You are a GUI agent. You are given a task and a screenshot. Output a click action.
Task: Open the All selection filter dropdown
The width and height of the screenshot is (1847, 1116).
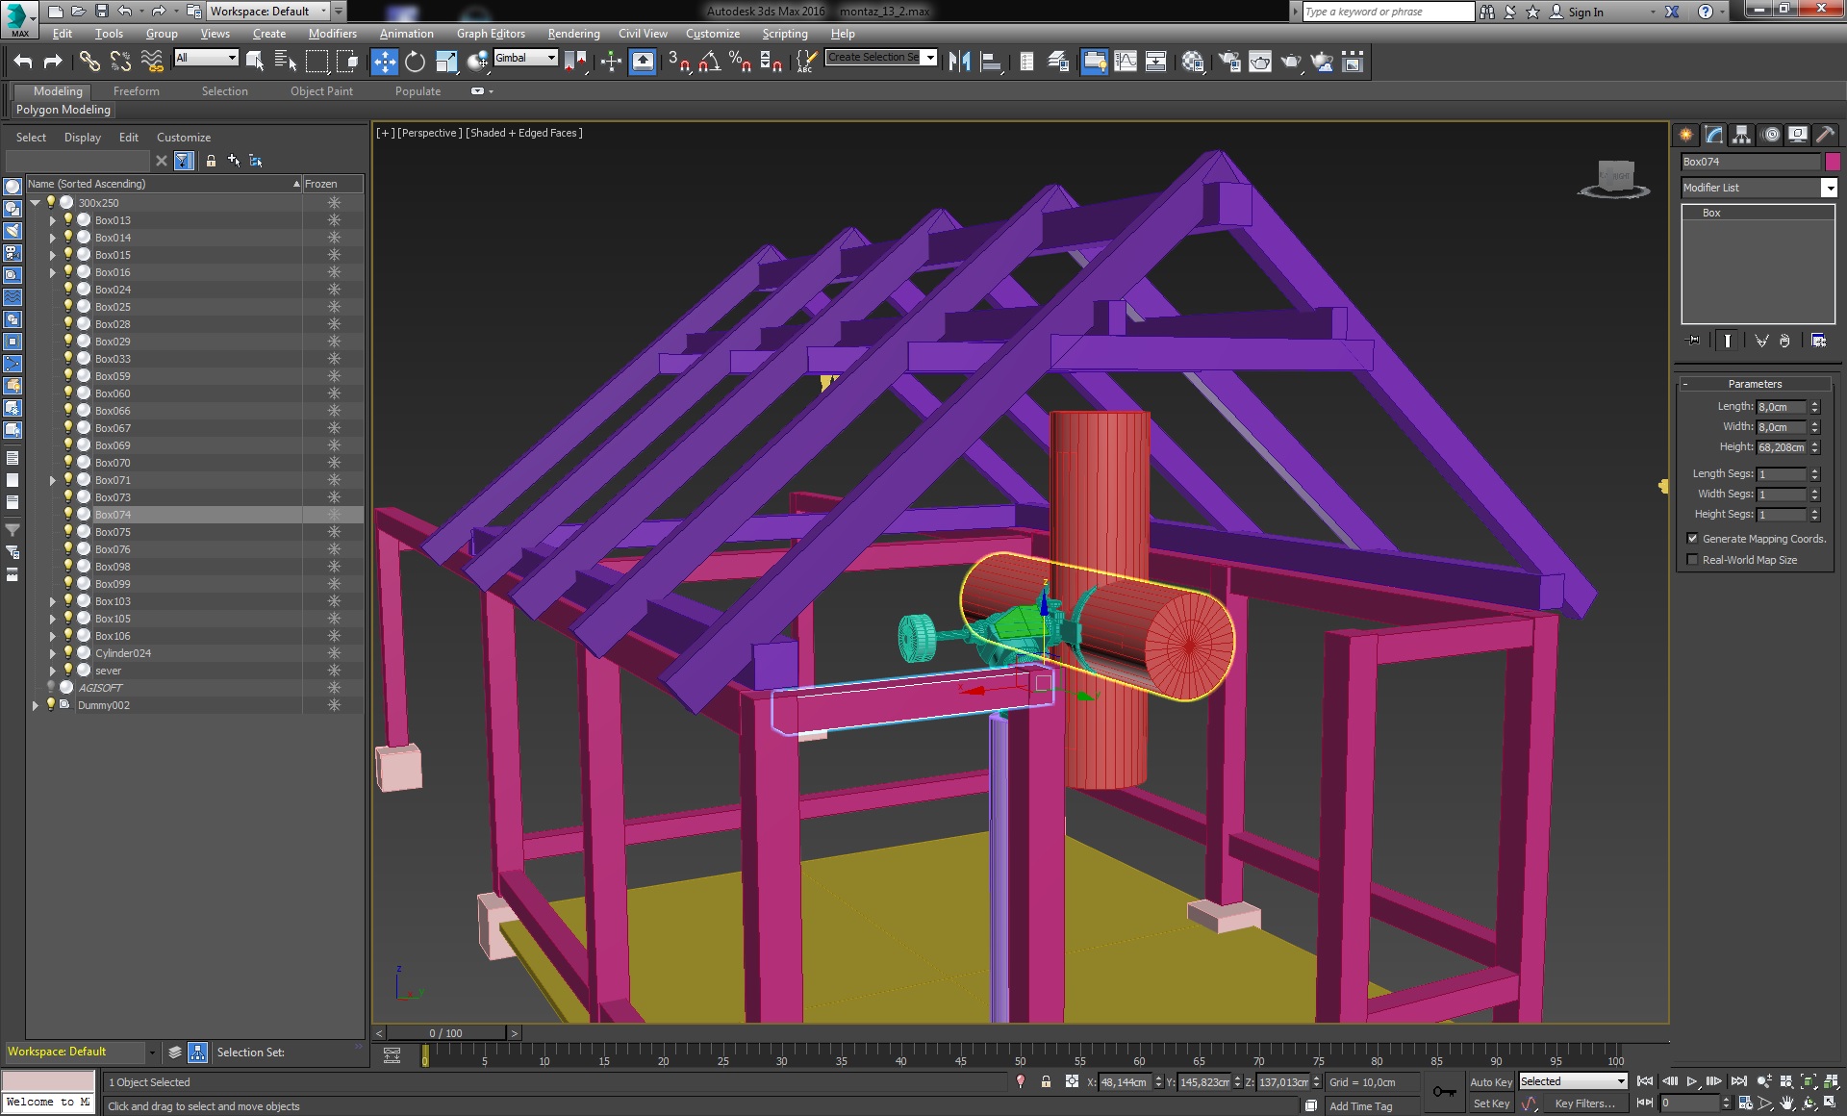click(x=206, y=58)
